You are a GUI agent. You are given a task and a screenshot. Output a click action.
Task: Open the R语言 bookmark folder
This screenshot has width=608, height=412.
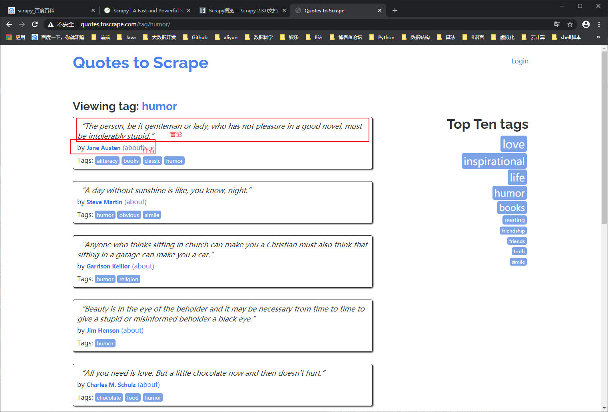(473, 37)
